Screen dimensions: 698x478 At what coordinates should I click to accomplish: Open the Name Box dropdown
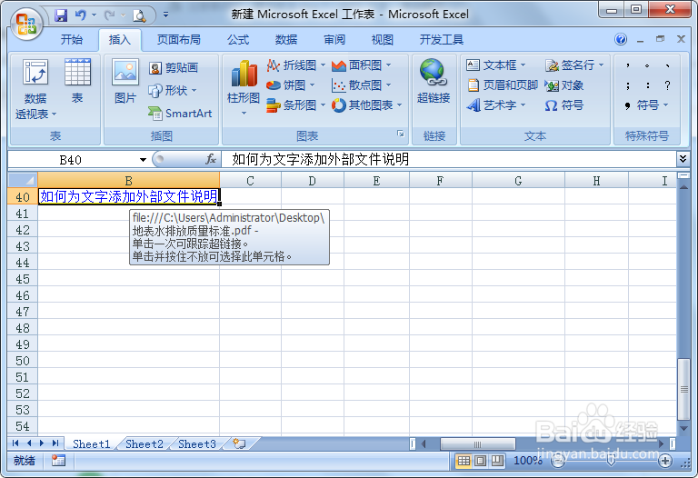(x=143, y=160)
